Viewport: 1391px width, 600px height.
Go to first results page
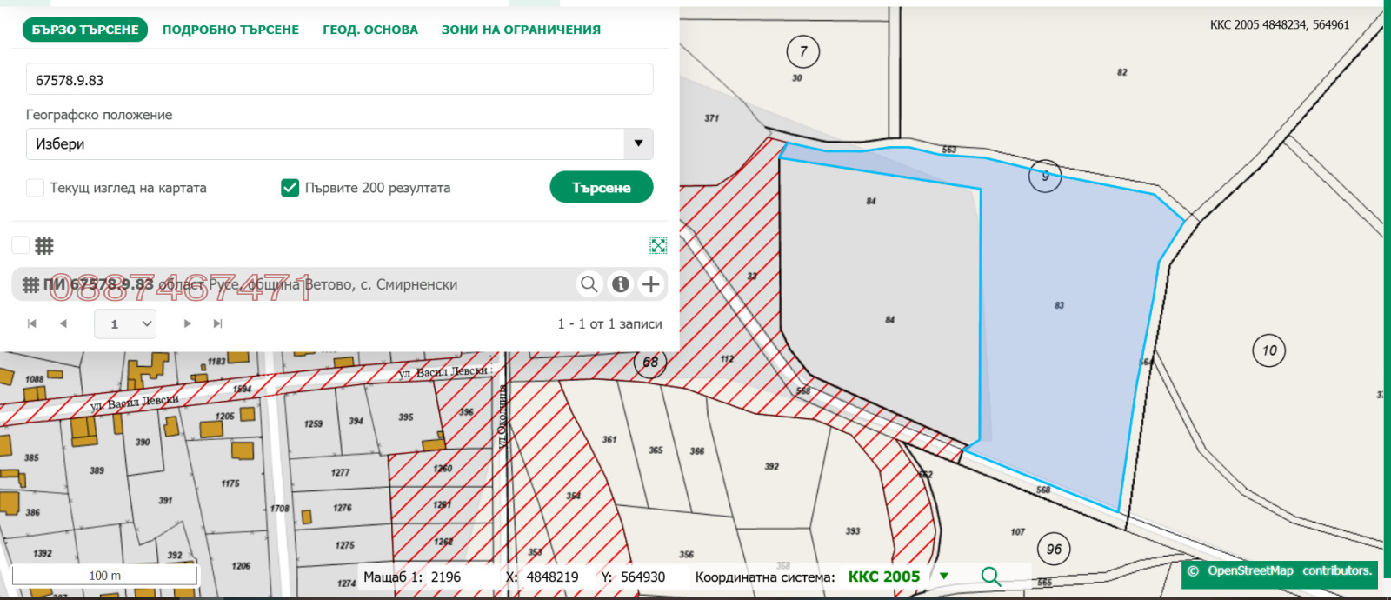(x=32, y=323)
